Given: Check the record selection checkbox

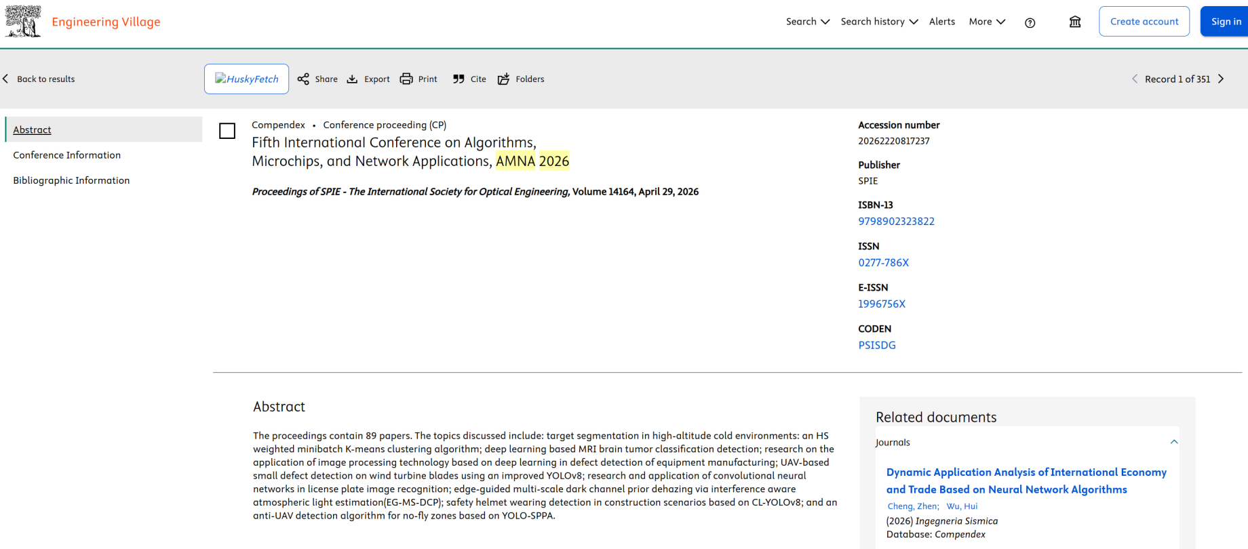Looking at the screenshot, I should [x=227, y=131].
